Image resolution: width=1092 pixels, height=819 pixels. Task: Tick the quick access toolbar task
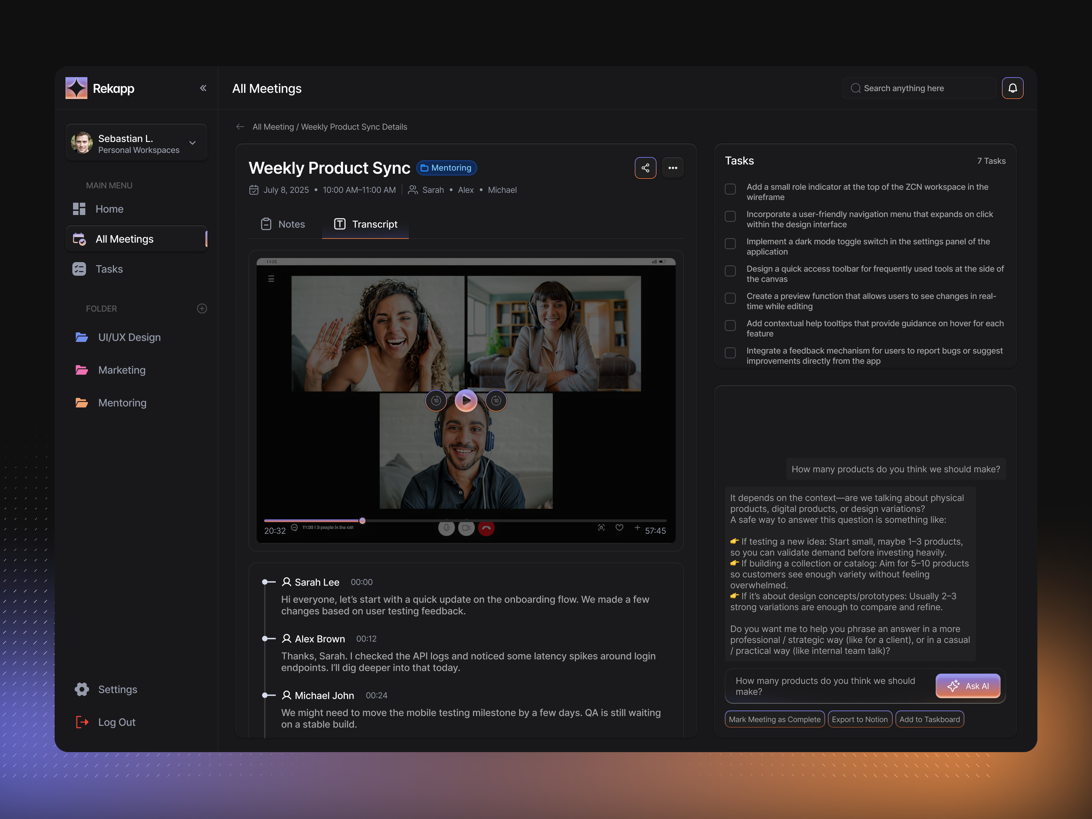tap(730, 271)
